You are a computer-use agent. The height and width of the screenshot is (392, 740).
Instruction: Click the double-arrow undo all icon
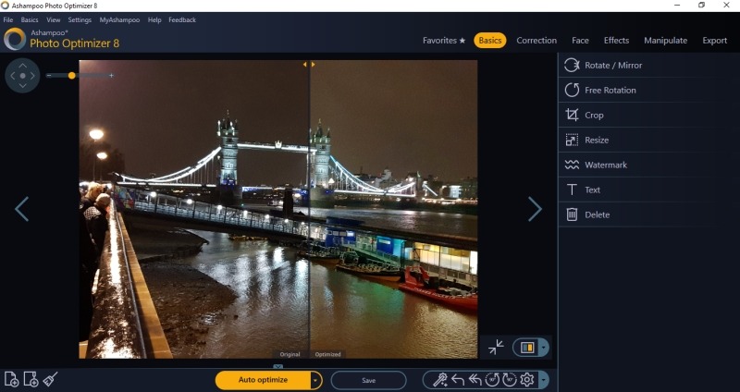coord(475,380)
